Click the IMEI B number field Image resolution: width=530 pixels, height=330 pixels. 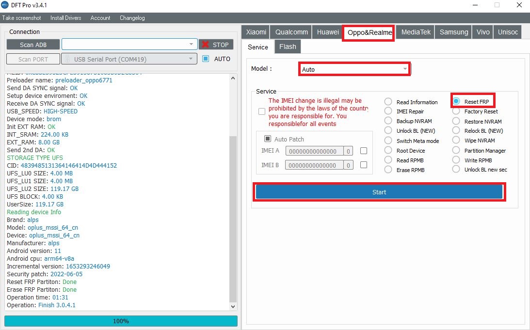314,165
